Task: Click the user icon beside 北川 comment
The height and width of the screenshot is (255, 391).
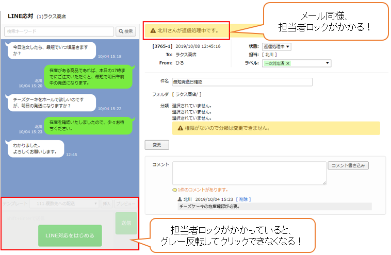Action: 180,199
